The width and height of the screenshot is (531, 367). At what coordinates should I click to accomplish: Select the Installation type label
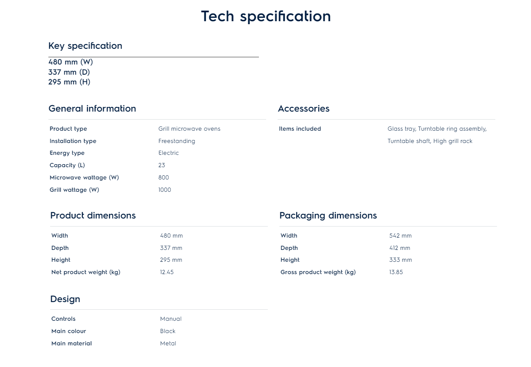point(73,141)
